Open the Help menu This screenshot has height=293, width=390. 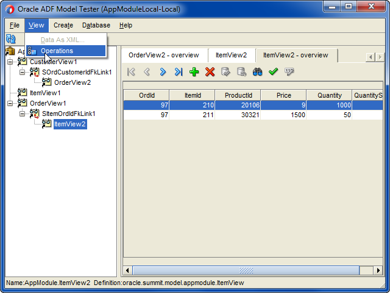126,25
